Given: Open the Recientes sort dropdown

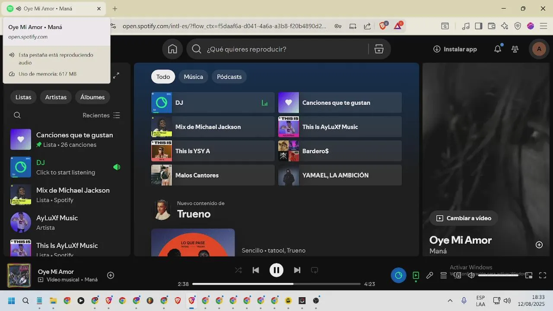Looking at the screenshot, I should pyautogui.click(x=102, y=115).
